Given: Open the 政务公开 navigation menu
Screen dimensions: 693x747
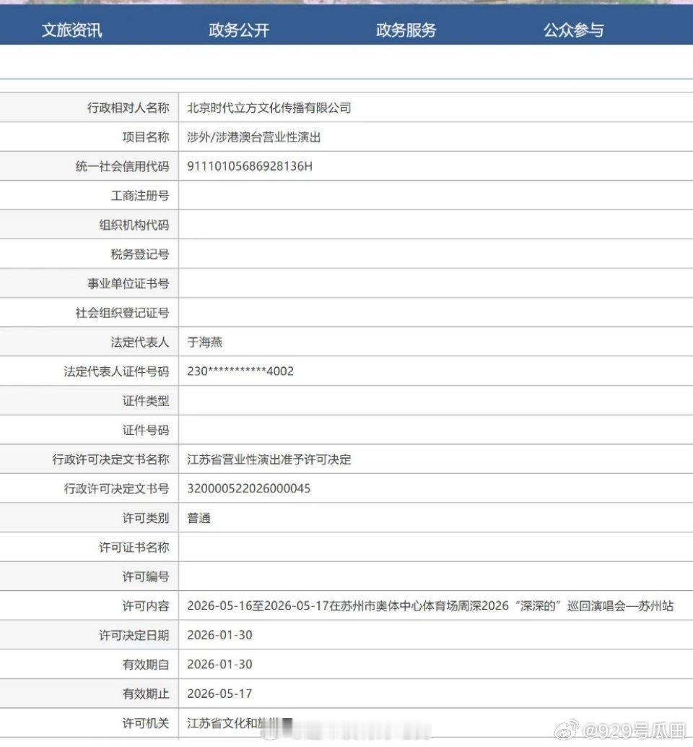Looking at the screenshot, I should click(x=239, y=30).
